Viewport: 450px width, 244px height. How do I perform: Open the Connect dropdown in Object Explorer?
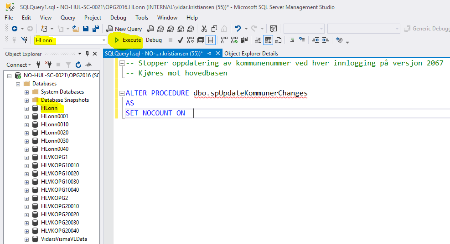click(x=19, y=65)
